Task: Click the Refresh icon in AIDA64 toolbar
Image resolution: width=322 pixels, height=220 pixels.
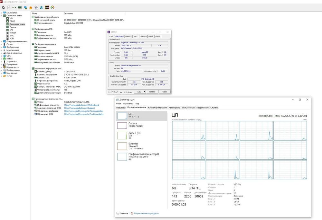Action: [x=3, y=7]
